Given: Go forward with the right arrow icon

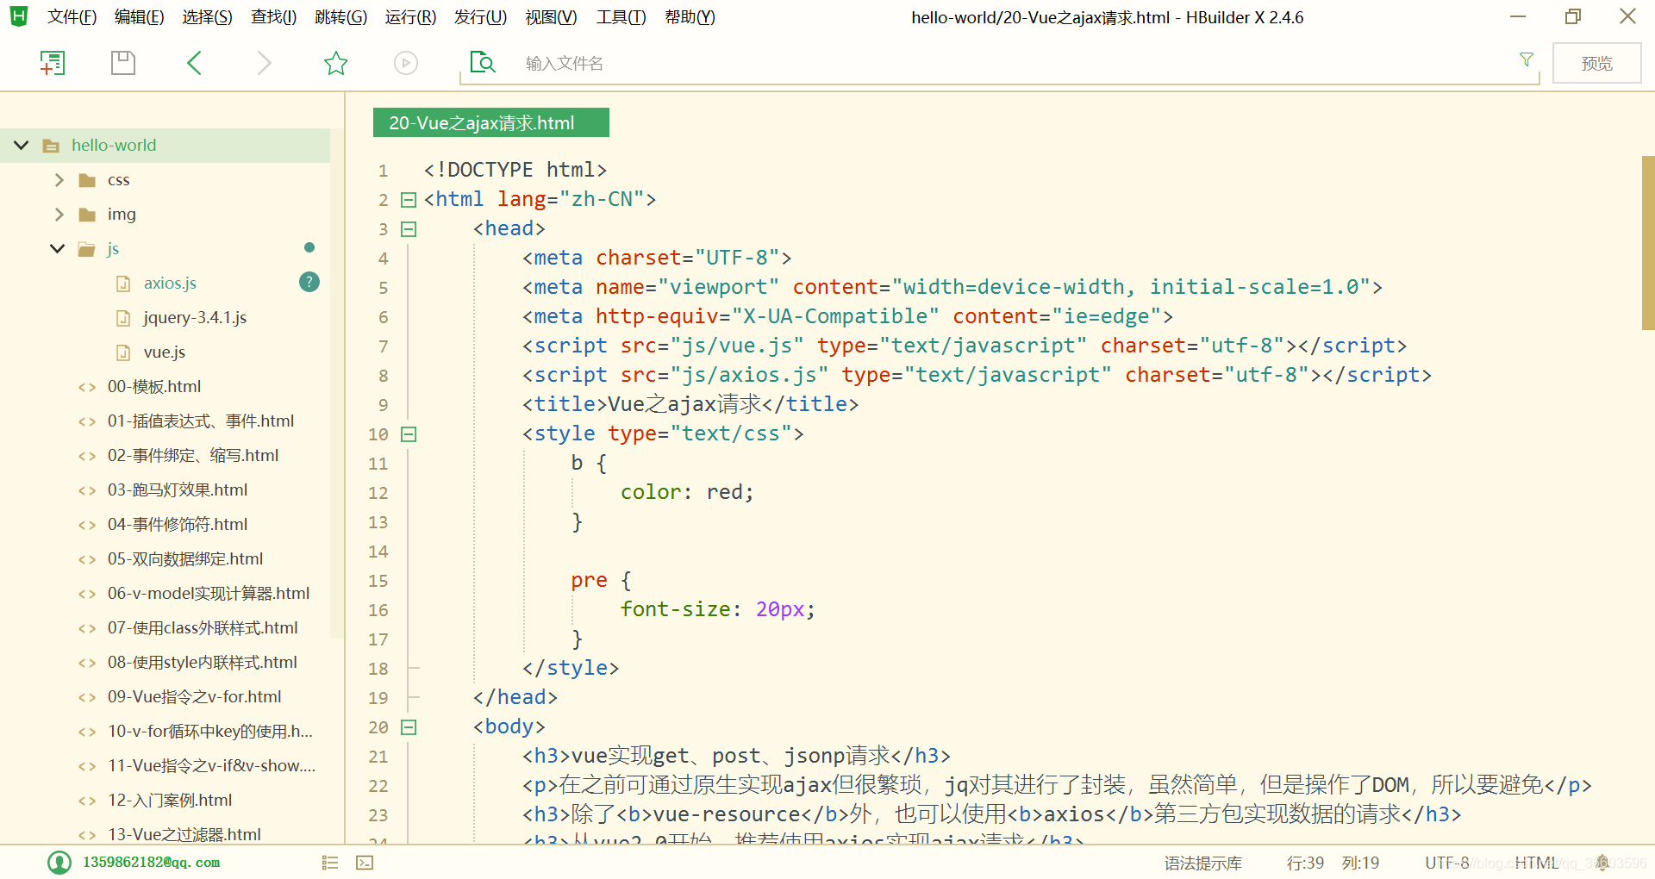Looking at the screenshot, I should click(264, 63).
